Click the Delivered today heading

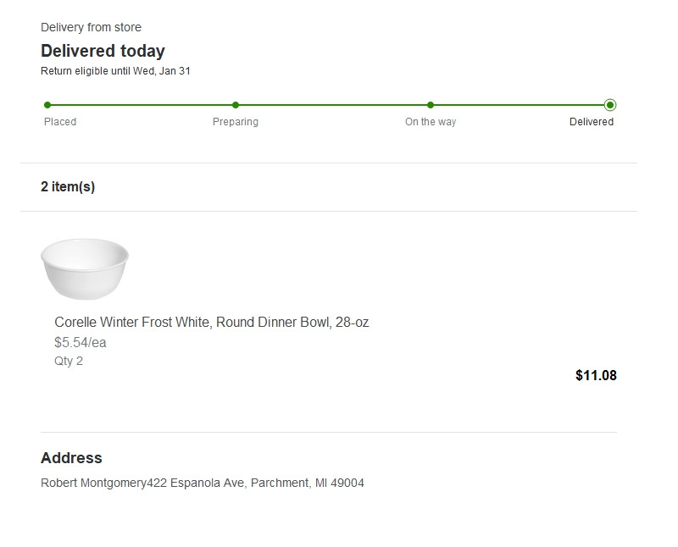tap(103, 51)
